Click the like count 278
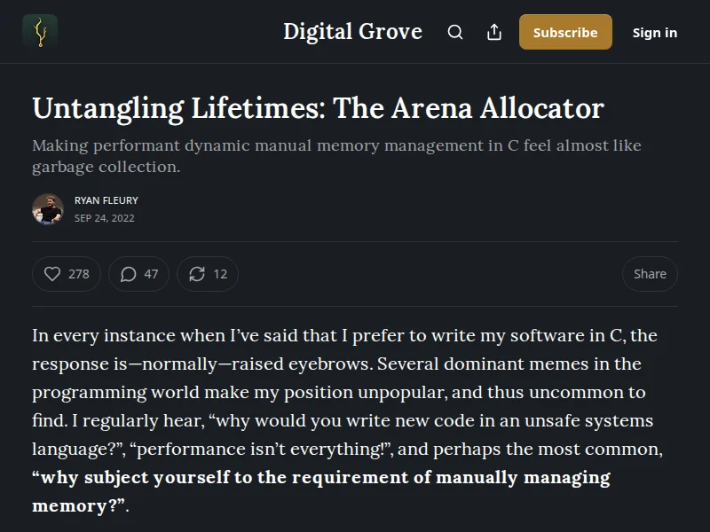The height and width of the screenshot is (532, 710). coord(79,274)
